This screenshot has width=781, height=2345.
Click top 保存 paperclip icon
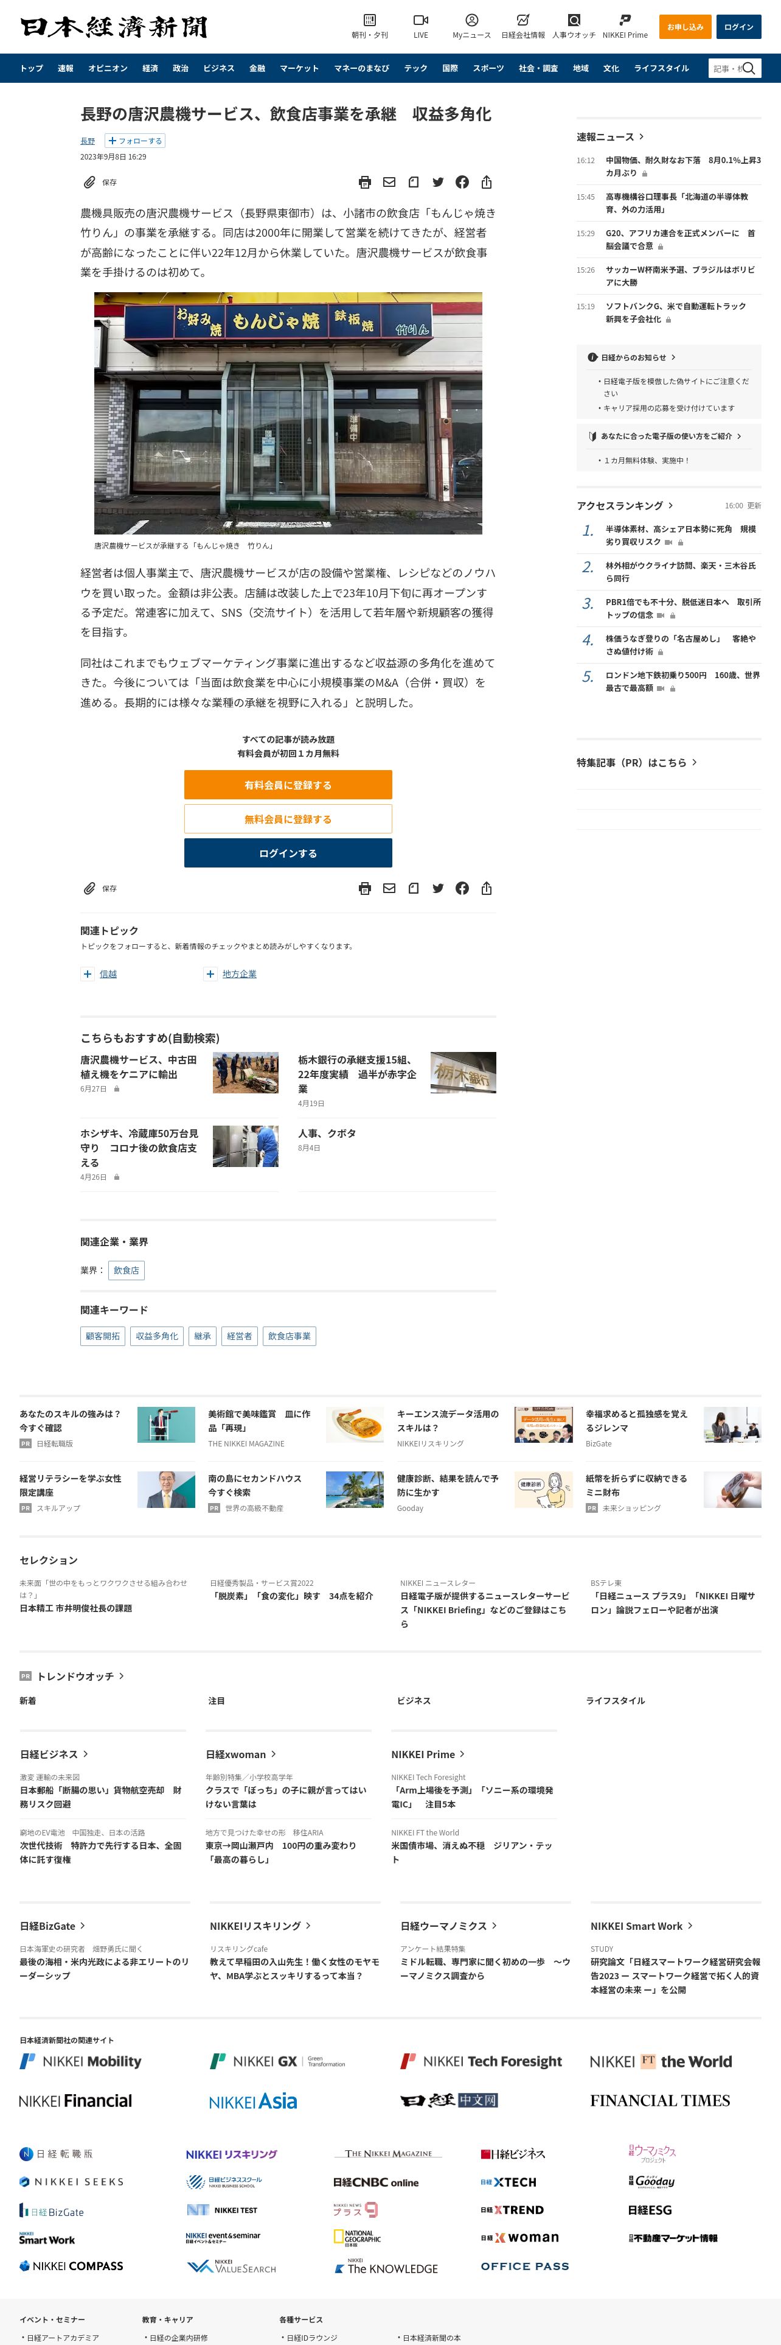tap(89, 182)
